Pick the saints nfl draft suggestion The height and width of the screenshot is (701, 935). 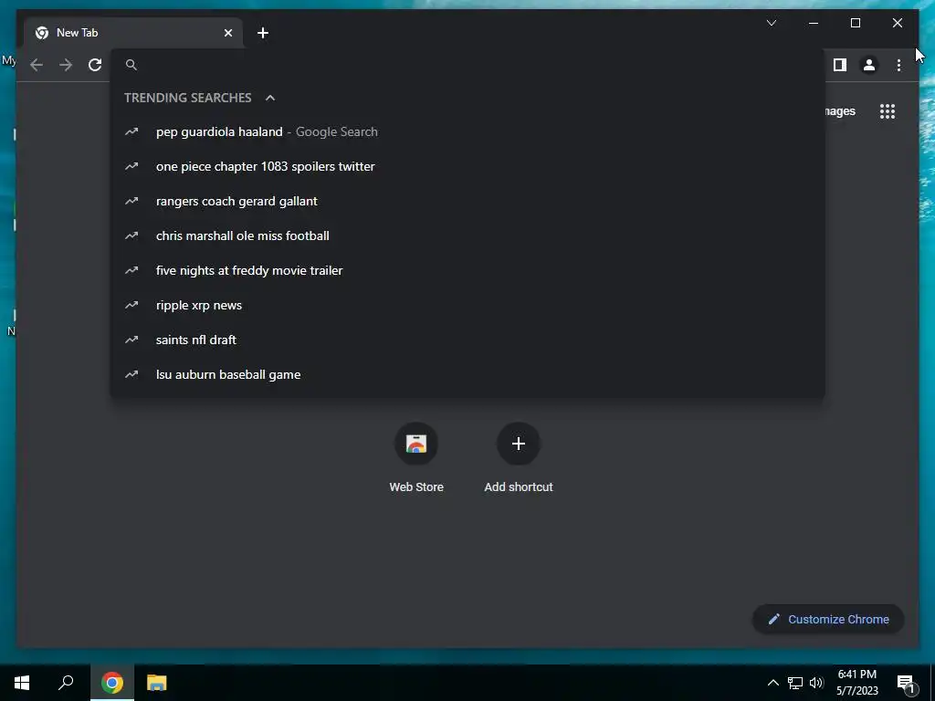[x=467, y=340]
